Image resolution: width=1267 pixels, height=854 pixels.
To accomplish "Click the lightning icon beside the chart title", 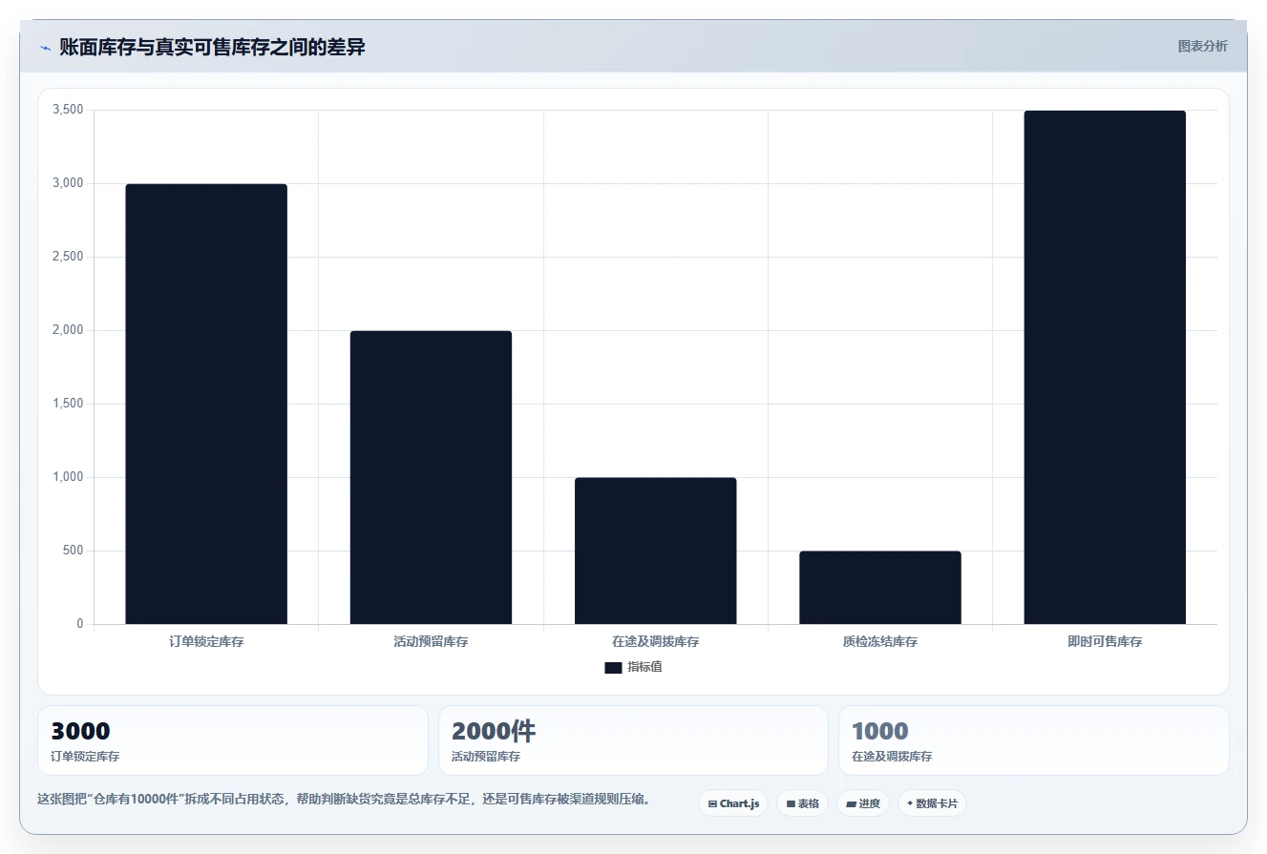I will 45,48.
